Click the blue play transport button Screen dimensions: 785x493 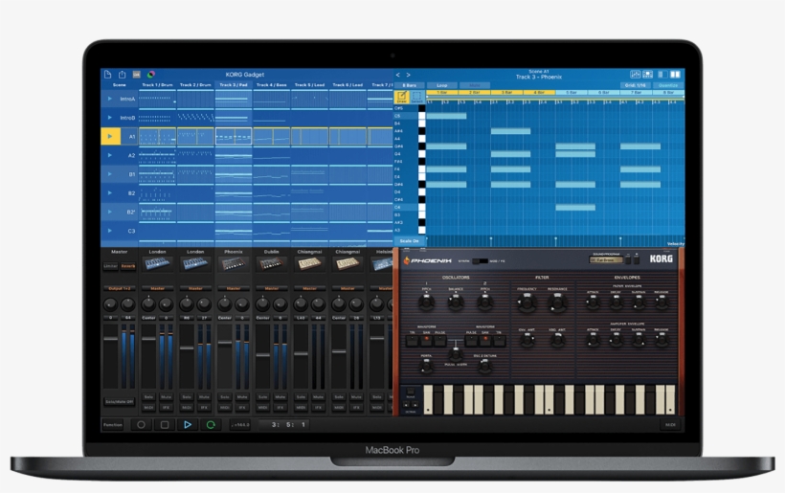point(188,425)
